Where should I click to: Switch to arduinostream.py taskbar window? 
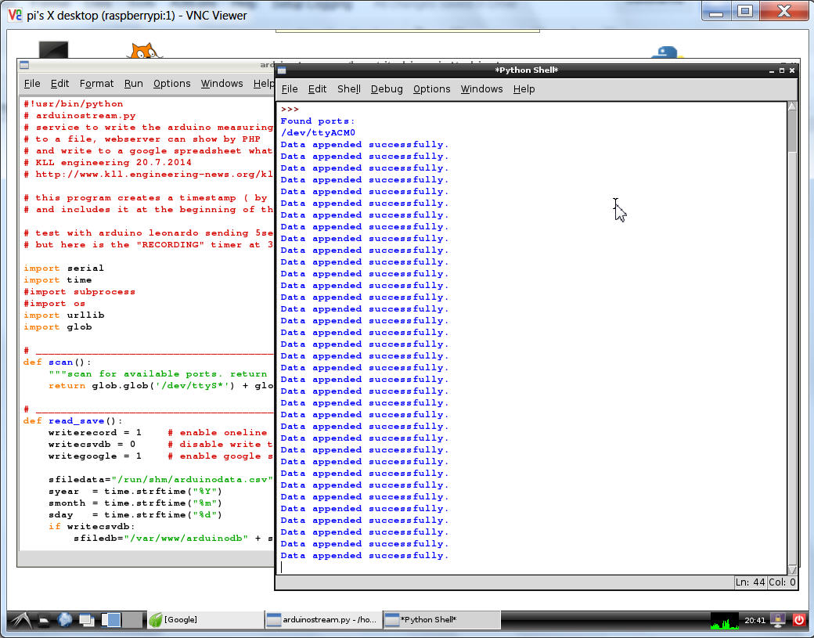point(322,619)
